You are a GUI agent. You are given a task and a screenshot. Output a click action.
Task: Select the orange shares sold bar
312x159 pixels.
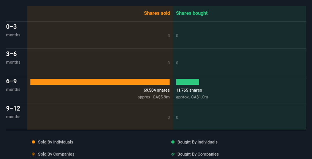100,82
